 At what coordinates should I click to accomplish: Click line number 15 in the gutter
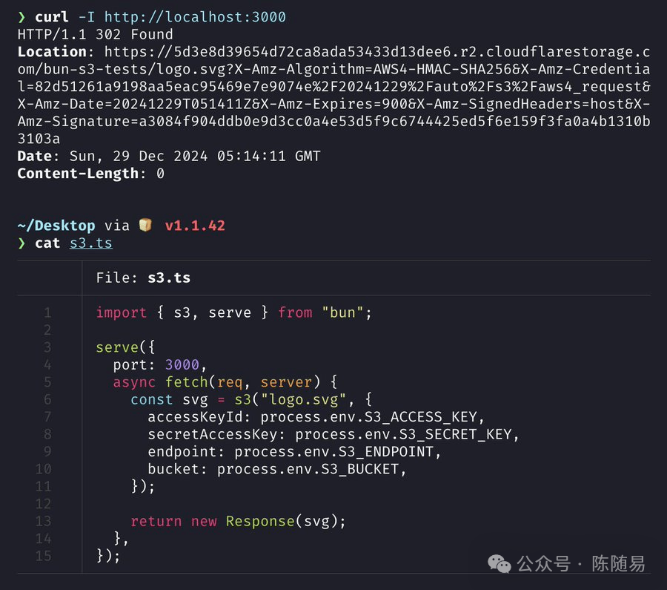pyautogui.click(x=44, y=556)
